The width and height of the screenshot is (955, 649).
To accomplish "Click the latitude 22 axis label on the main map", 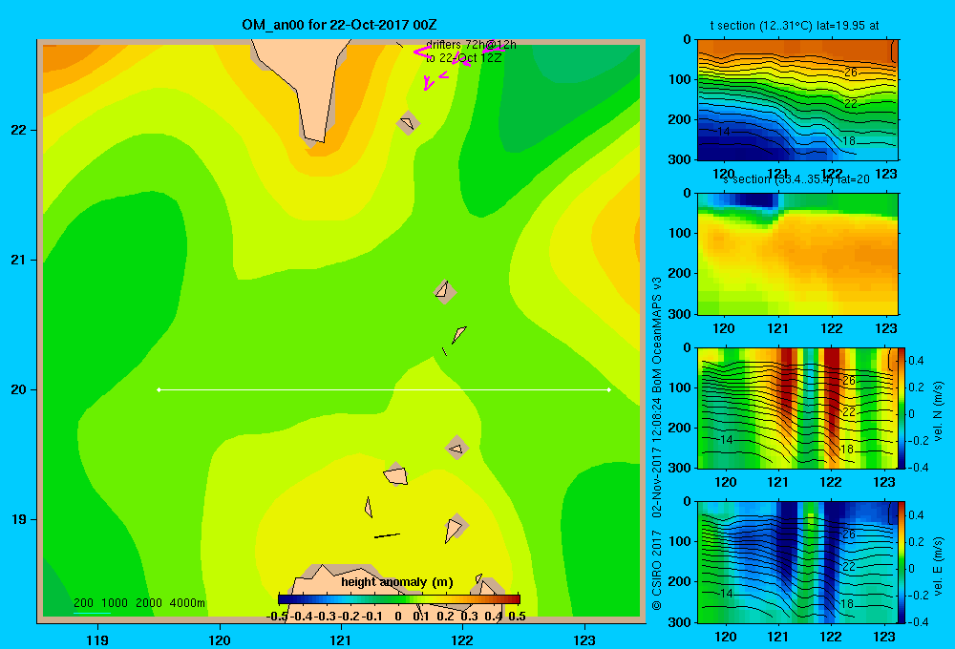I will pos(18,130).
